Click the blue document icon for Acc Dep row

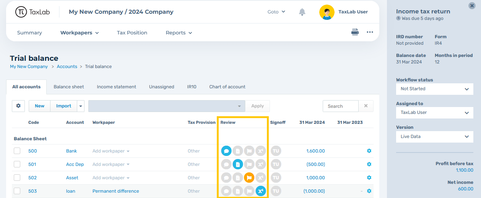[x=238, y=164]
